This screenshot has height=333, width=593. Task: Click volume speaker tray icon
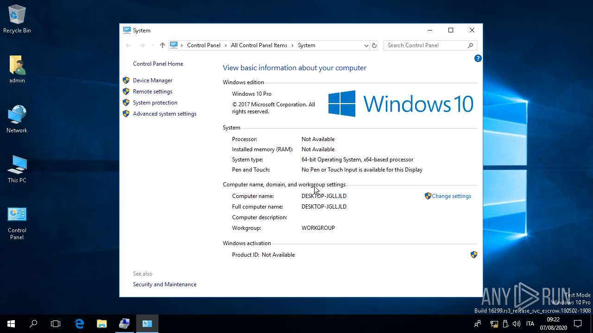point(517,324)
